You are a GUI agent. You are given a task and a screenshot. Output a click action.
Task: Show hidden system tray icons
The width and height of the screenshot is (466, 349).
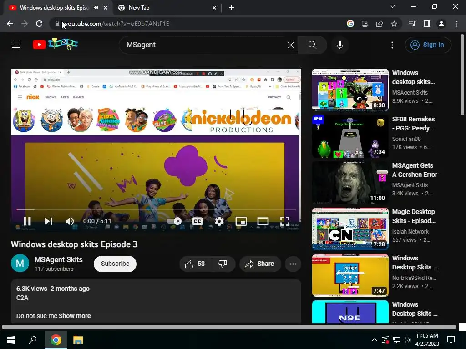point(375,340)
